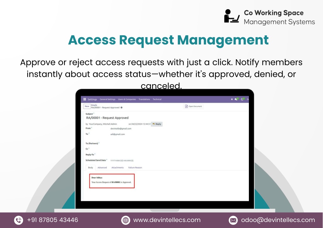
Task: Create a new email record with New
Action: pyautogui.click(x=87, y=106)
